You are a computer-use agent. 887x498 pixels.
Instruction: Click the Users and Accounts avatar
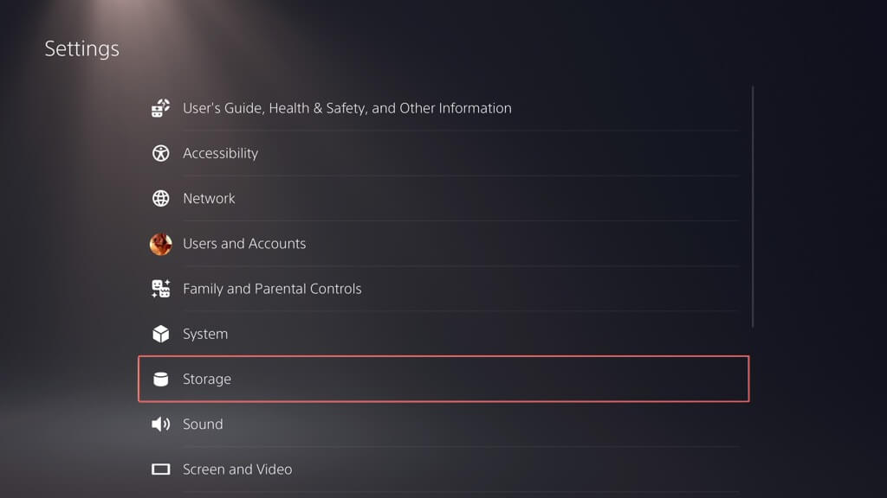pos(161,244)
